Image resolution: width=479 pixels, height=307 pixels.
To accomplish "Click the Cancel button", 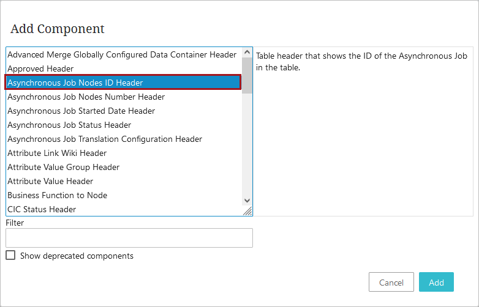I will 391,282.
